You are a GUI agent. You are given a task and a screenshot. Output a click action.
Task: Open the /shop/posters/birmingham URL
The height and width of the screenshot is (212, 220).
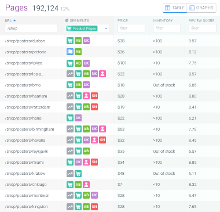point(30,129)
